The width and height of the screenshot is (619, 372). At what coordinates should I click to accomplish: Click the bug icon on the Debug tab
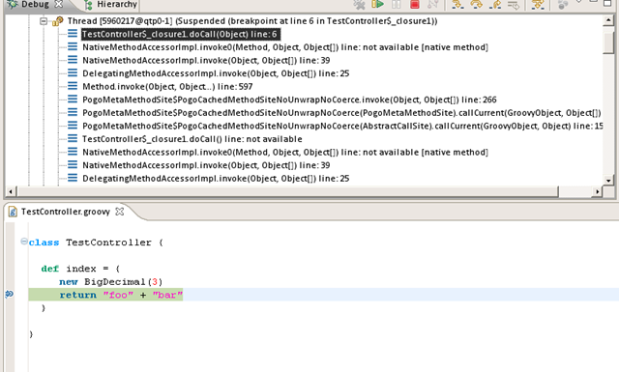pos(13,4)
